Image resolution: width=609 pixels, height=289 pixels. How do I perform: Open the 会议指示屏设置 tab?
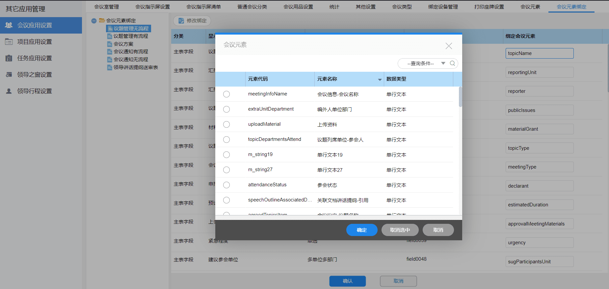[x=153, y=7]
